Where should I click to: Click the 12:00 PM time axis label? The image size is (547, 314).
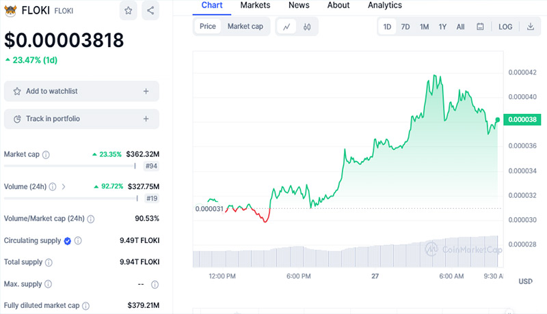222,276
